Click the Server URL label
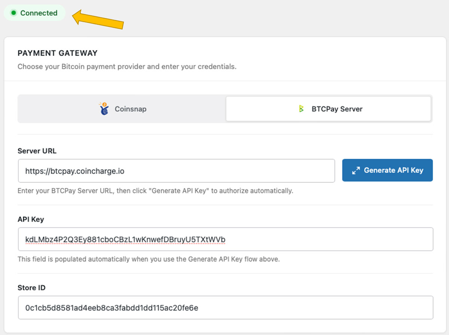The height and width of the screenshot is (335, 449). pos(37,151)
